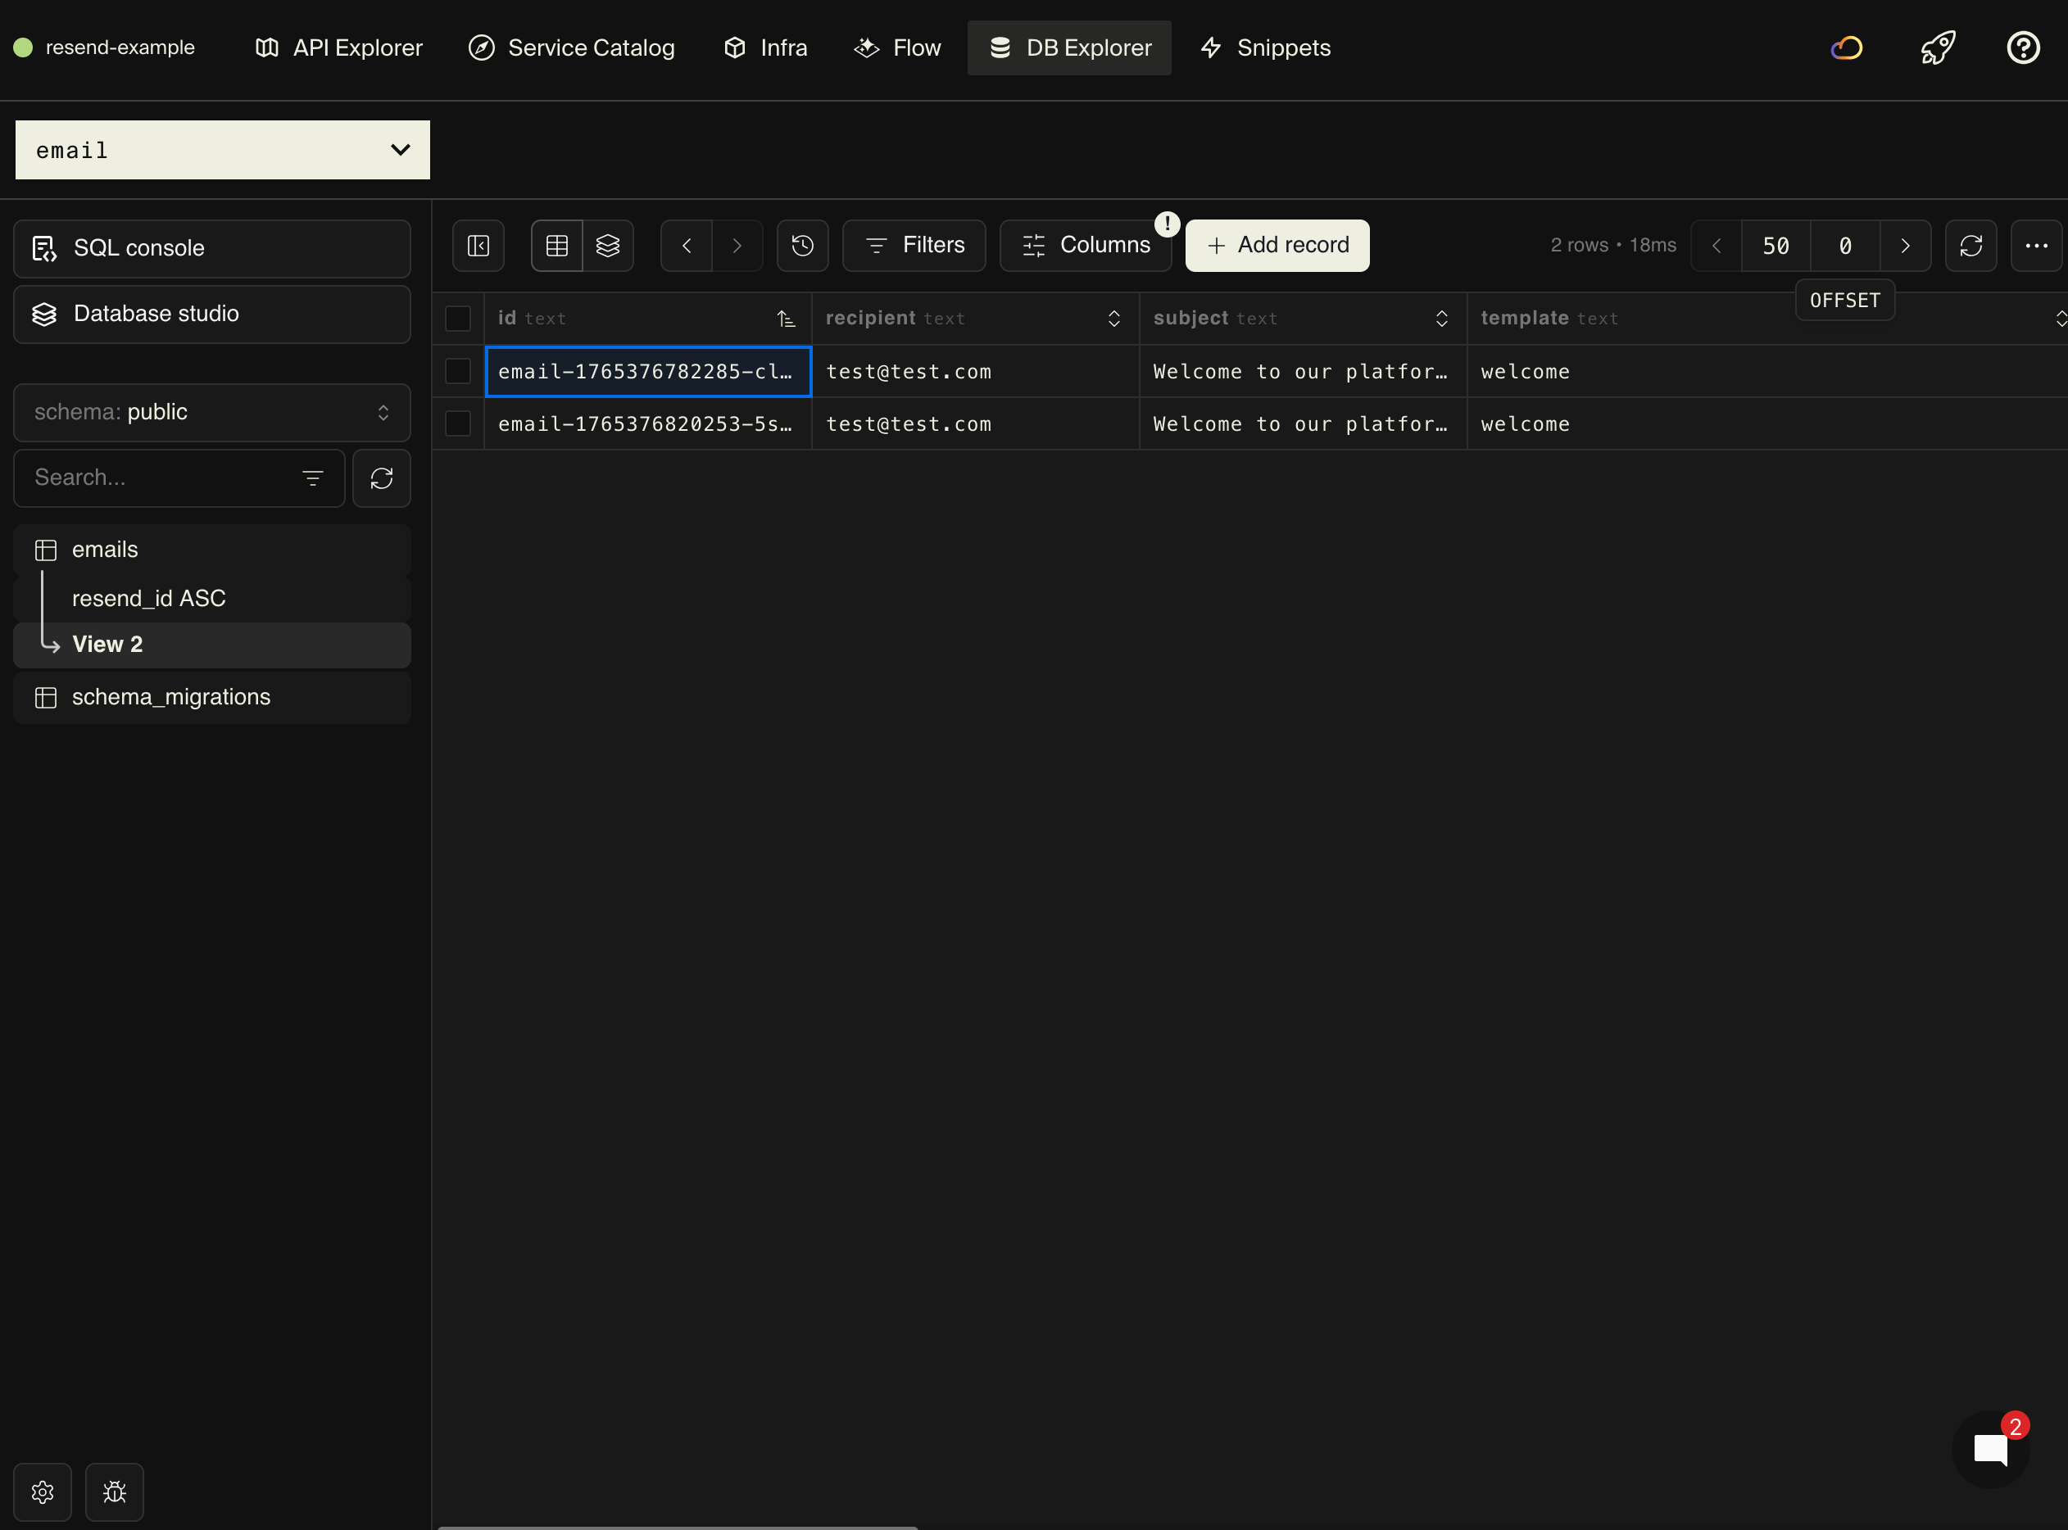Image resolution: width=2068 pixels, height=1530 pixels.
Task: Collapse the sidebar panel
Action: (478, 246)
